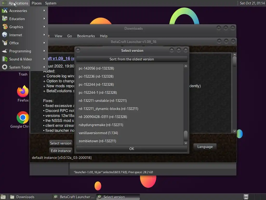Select version pc-152236 (rd-132328)
This screenshot has width=266, height=200.
tap(130, 76)
